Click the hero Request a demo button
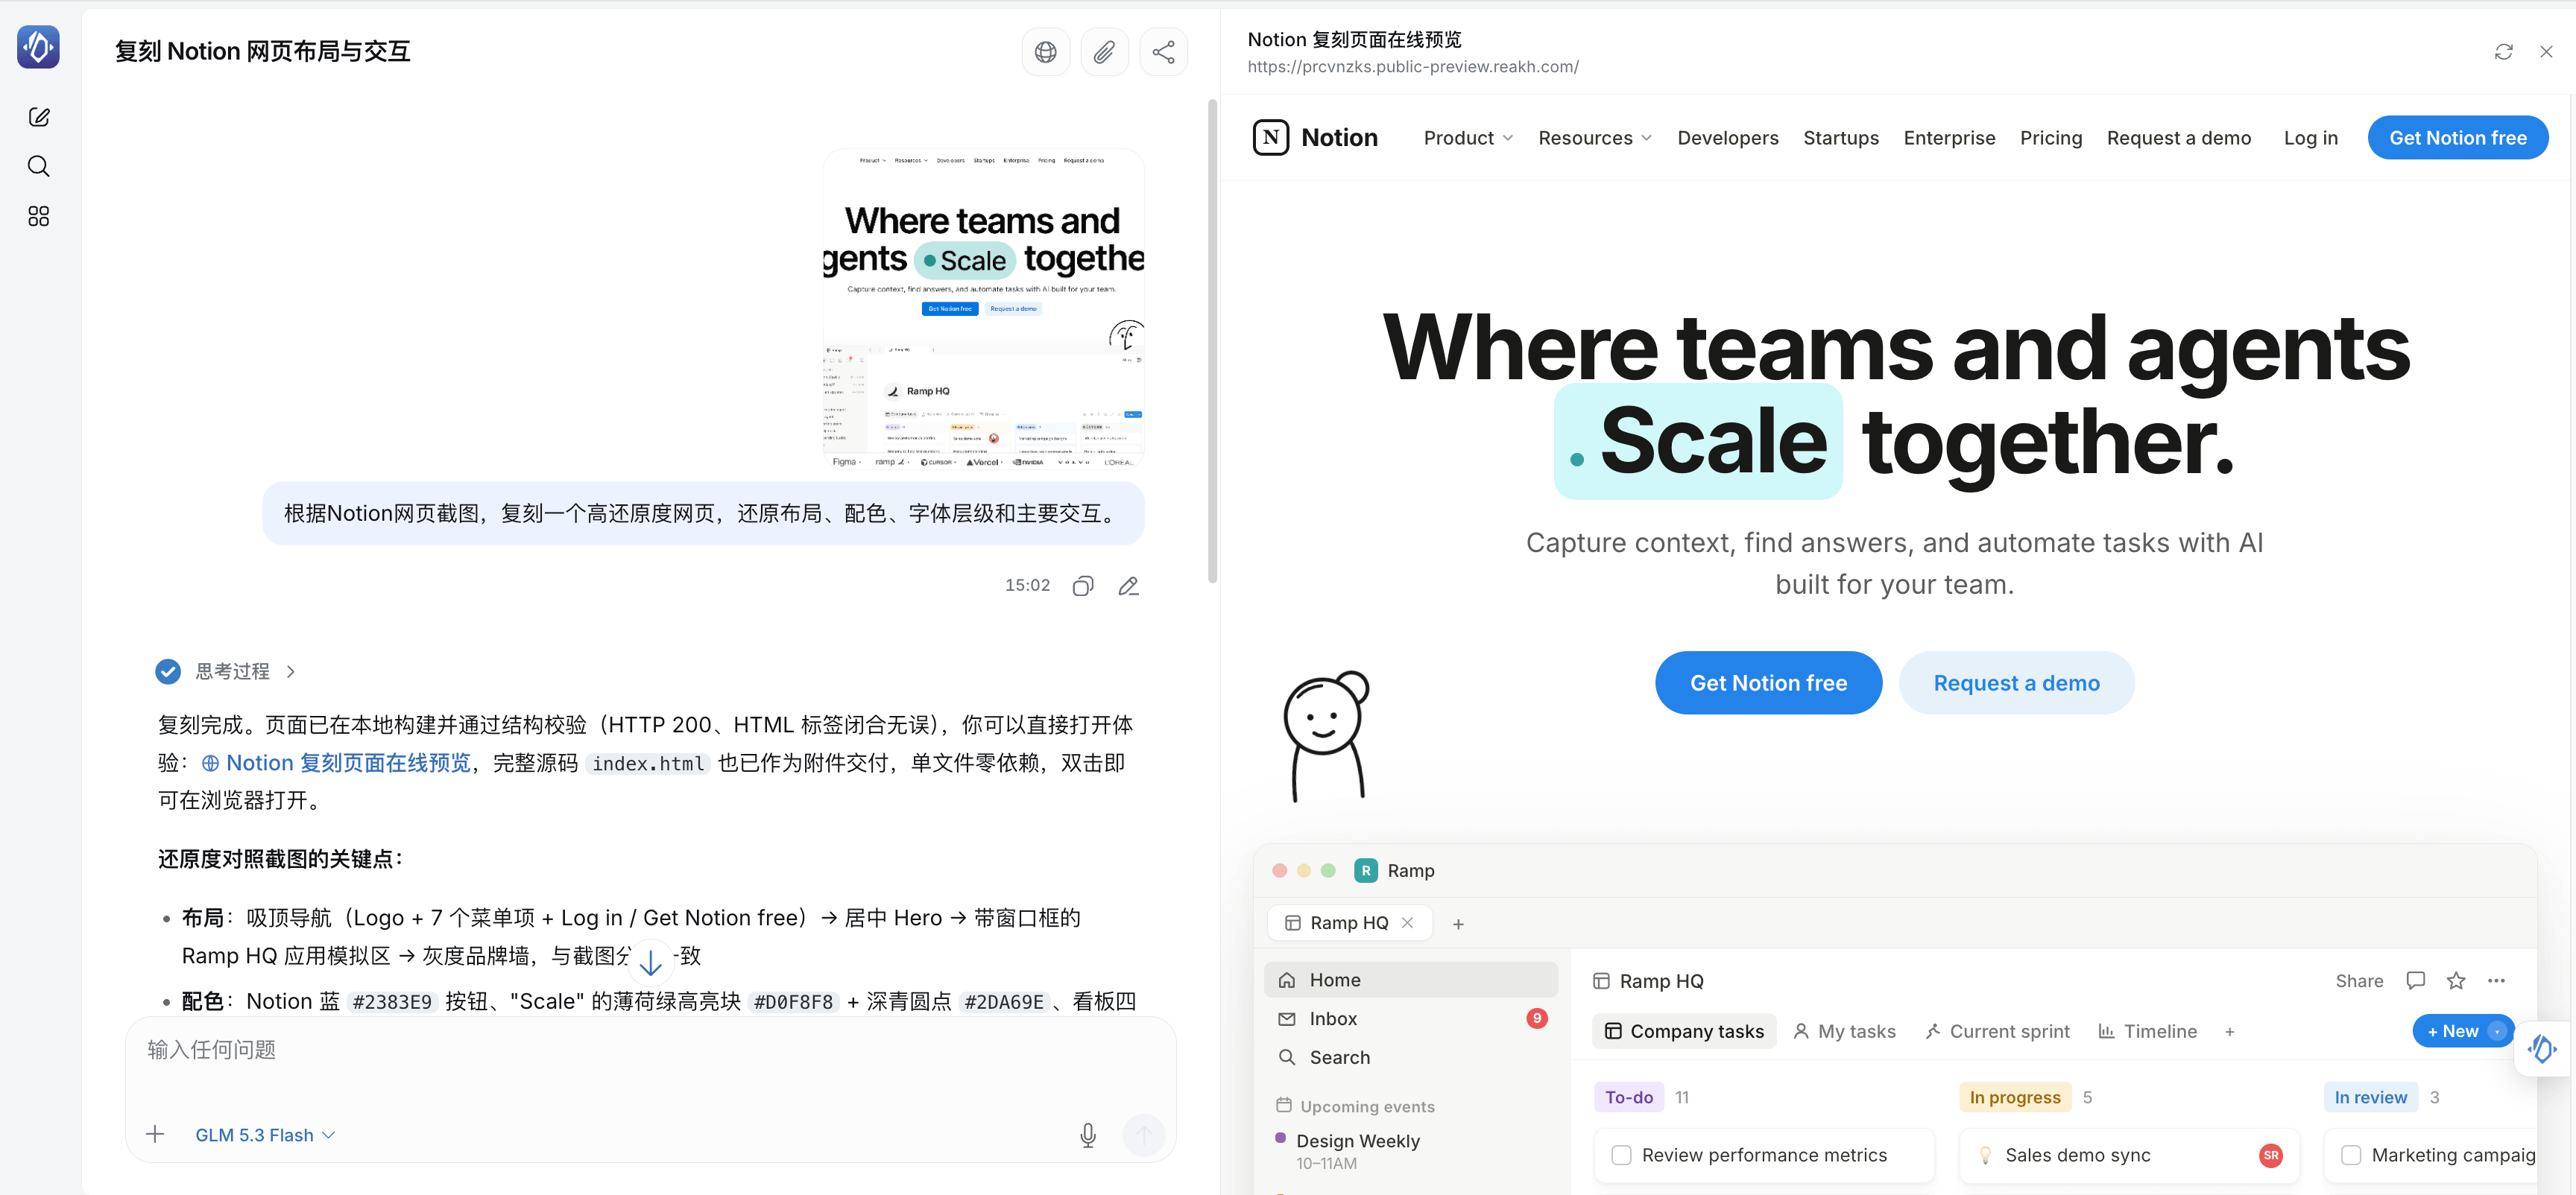 click(x=2016, y=682)
